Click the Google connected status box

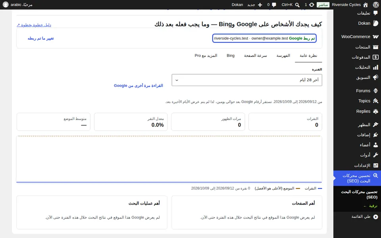pyautogui.click(x=264, y=38)
